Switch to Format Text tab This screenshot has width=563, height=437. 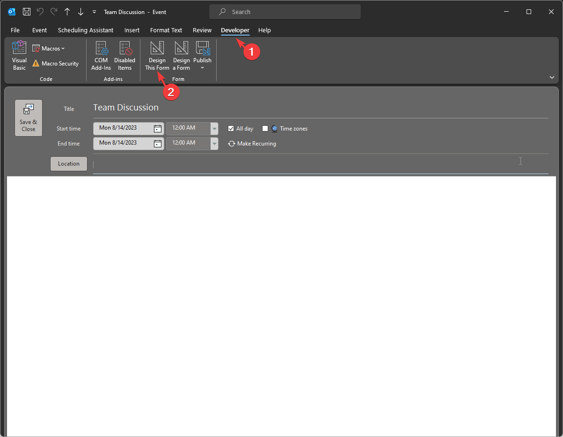click(166, 30)
